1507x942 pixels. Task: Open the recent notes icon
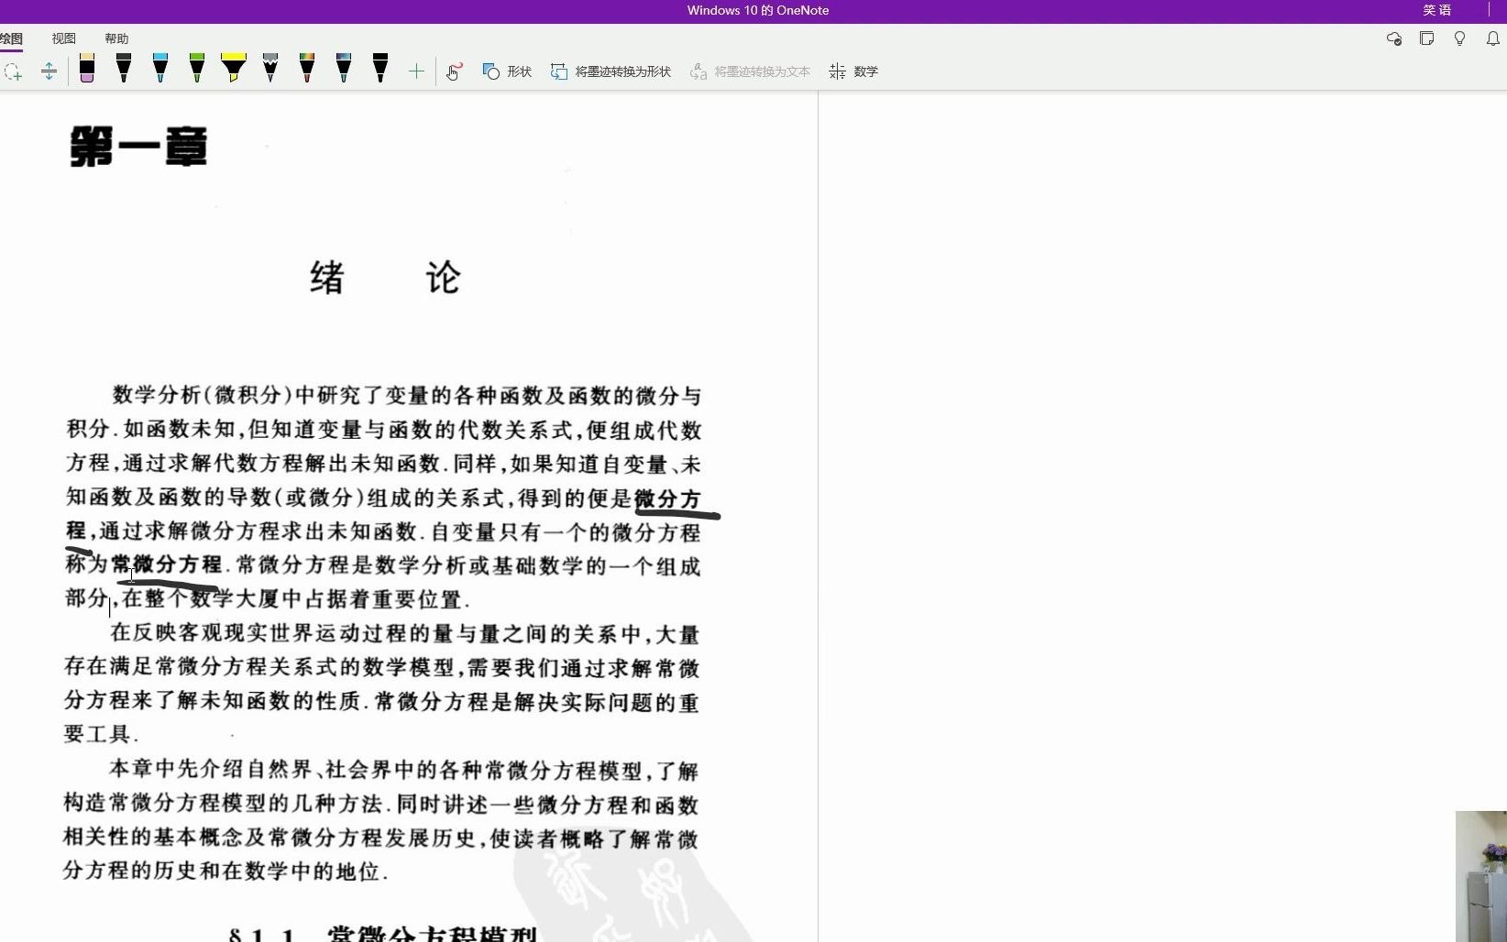point(1427,39)
